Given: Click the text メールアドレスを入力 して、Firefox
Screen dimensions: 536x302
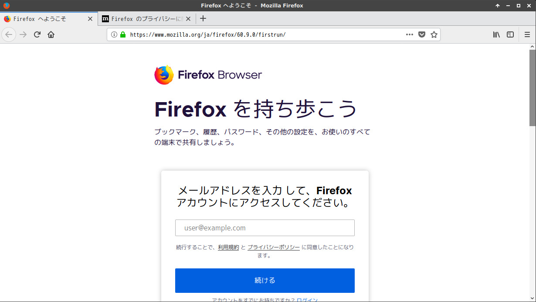Looking at the screenshot, I should click(x=265, y=191).
